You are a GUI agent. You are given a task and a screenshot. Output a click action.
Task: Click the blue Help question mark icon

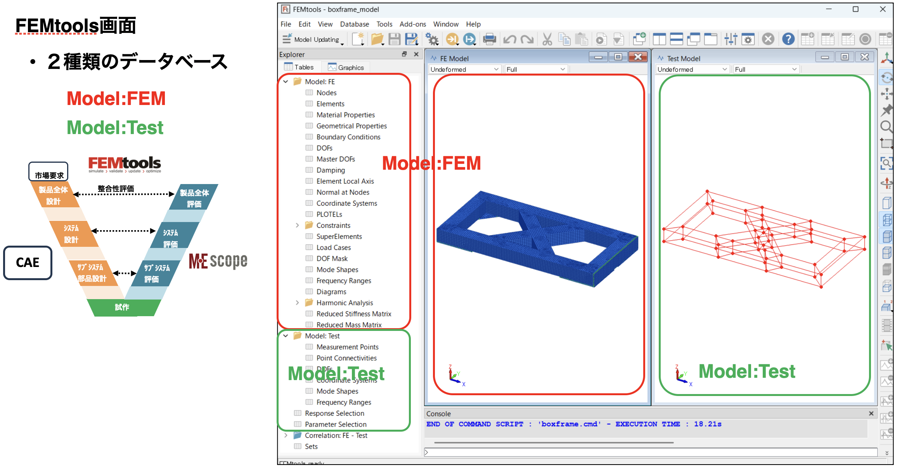coord(788,39)
